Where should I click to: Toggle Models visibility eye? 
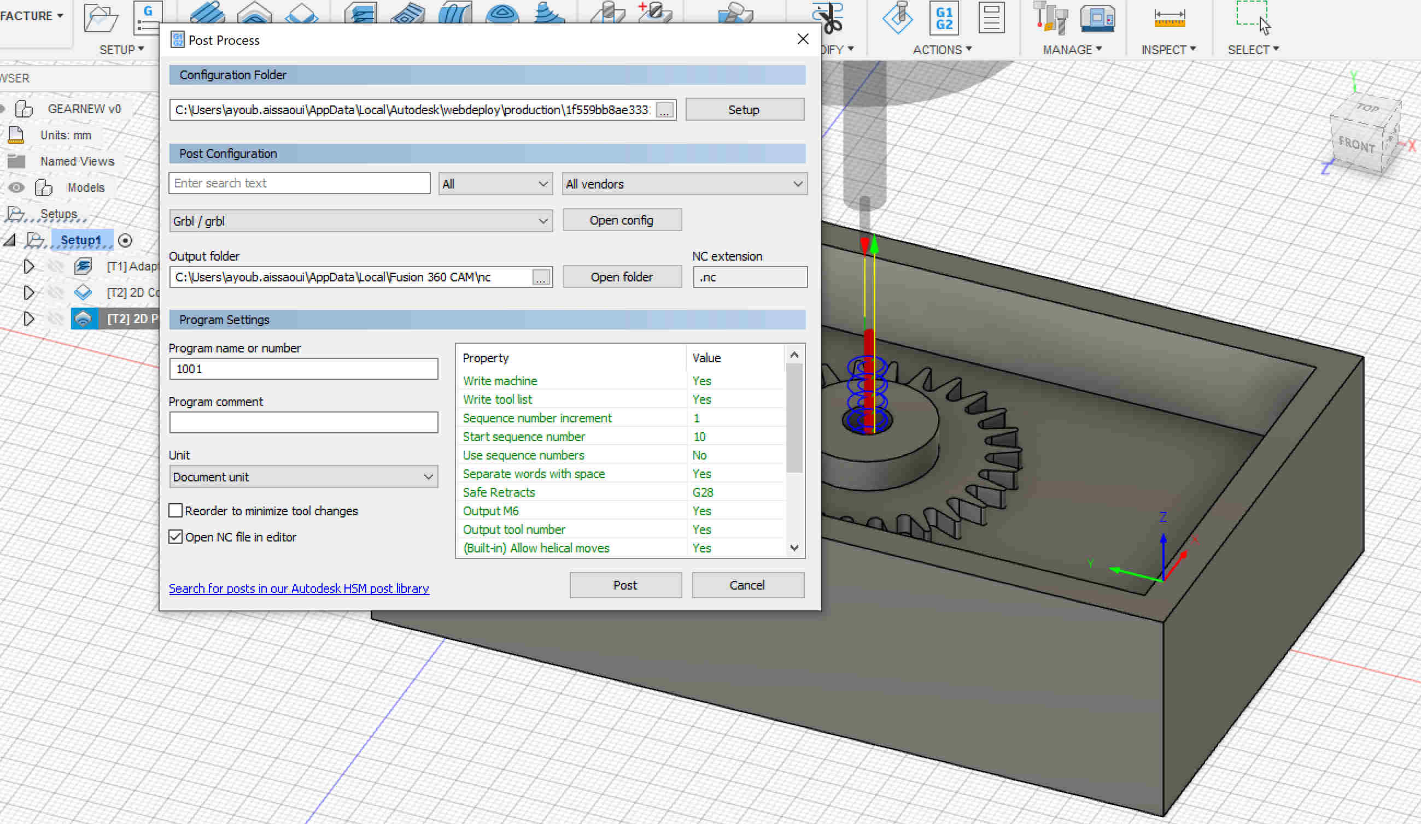coord(16,187)
